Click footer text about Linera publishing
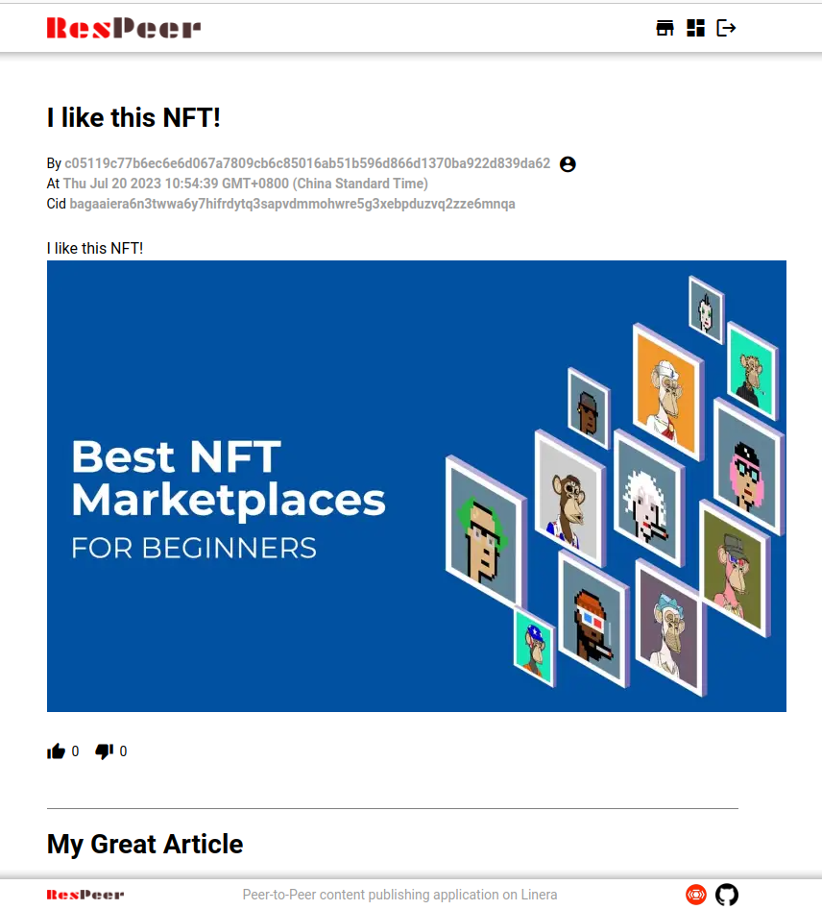The height and width of the screenshot is (910, 822). (399, 895)
